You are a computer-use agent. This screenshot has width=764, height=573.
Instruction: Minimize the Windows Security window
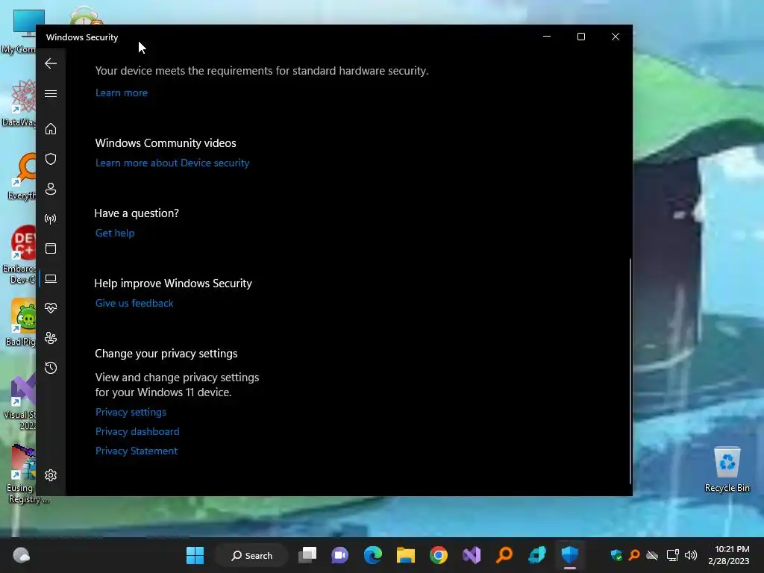click(547, 37)
